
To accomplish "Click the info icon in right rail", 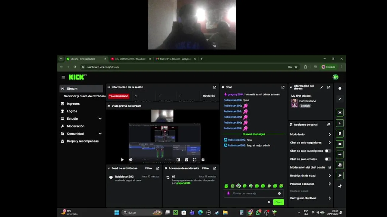I will point(340,88).
